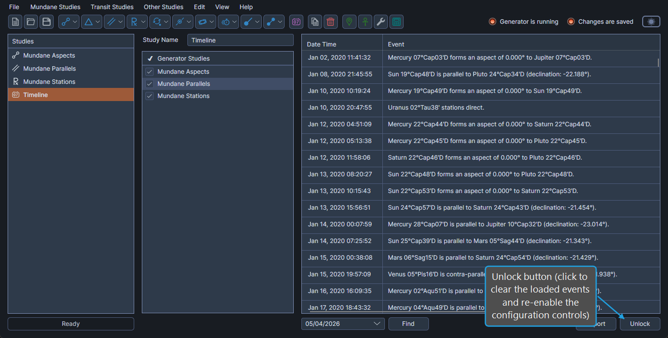The image size is (668, 338).
Task: Click the Ready status button
Action: [x=71, y=324]
